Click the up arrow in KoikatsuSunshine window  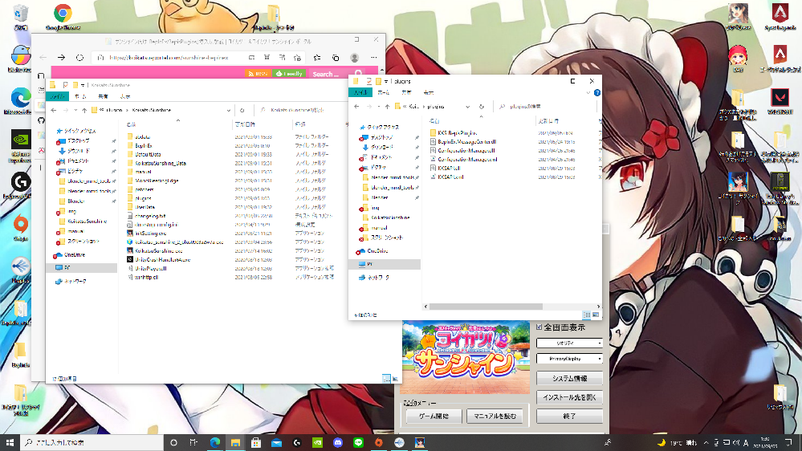84,110
